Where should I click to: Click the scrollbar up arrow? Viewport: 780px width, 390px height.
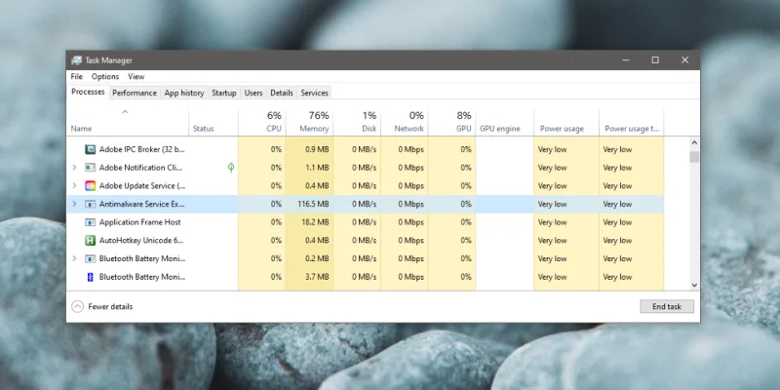pos(694,142)
